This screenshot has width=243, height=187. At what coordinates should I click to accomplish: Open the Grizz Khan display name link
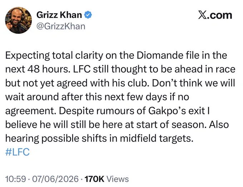tap(59, 15)
